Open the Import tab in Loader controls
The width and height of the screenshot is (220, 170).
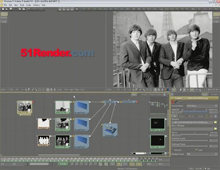click(182, 116)
